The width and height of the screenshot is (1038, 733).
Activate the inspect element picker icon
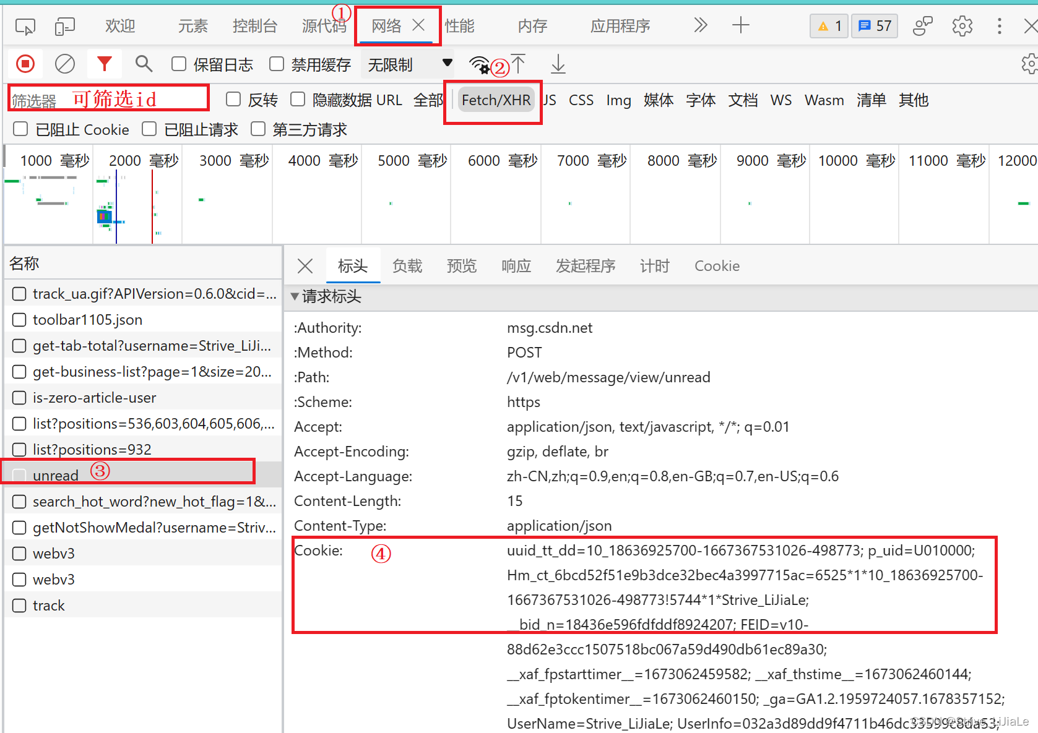point(25,27)
